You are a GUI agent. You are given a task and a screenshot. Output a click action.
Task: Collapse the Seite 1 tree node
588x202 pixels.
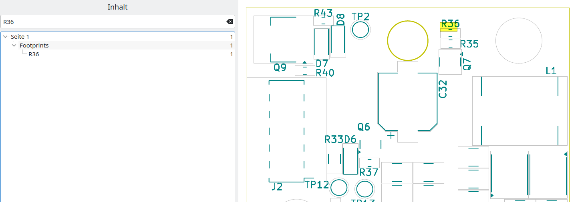(5, 37)
